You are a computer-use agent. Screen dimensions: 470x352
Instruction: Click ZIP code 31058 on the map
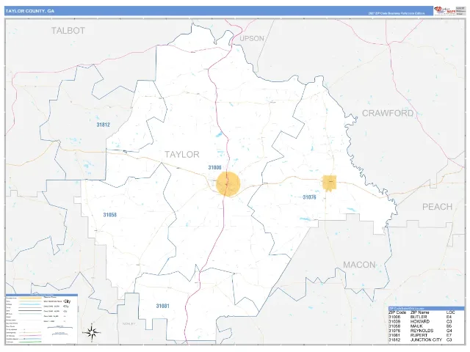tap(109, 215)
